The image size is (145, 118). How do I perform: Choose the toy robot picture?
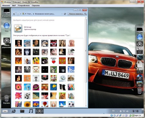point(71,96)
